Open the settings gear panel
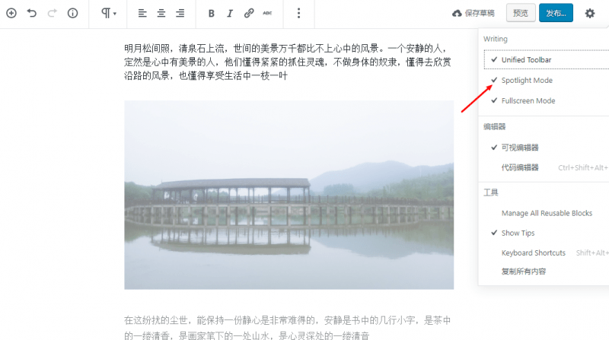Image resolution: width=609 pixels, height=340 pixels. [x=589, y=13]
